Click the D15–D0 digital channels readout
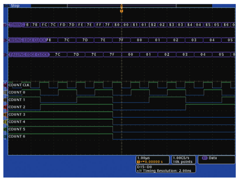This screenshot has width=239, height=181. [x=144, y=167]
